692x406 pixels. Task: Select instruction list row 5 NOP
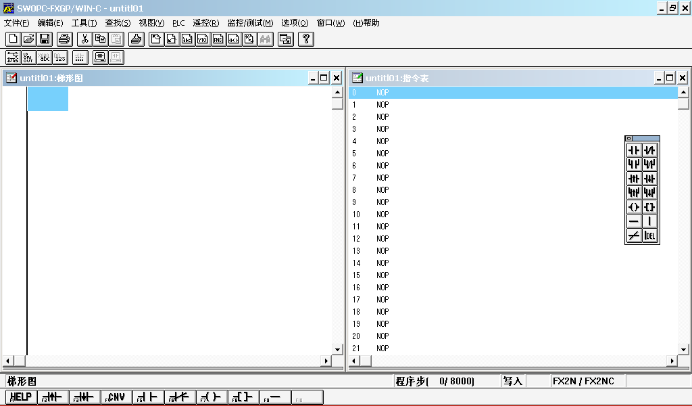click(382, 154)
